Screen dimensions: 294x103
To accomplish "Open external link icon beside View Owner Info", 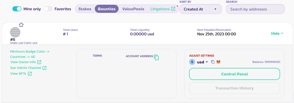I will [x=39, y=62].
